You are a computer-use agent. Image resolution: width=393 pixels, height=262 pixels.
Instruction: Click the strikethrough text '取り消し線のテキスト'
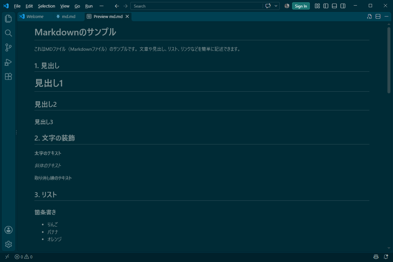coord(53,178)
